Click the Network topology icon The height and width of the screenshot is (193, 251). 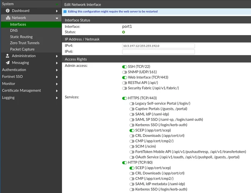pos(8,18)
